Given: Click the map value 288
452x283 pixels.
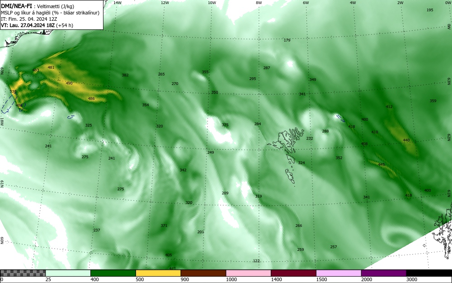Looking at the screenshot, I should click(325, 131).
